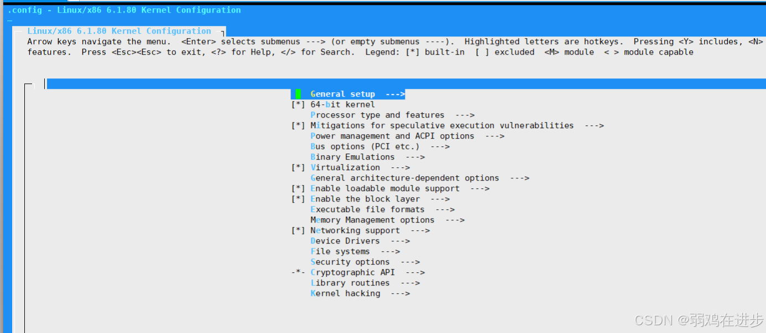Open the File systems submenu

coord(356,251)
